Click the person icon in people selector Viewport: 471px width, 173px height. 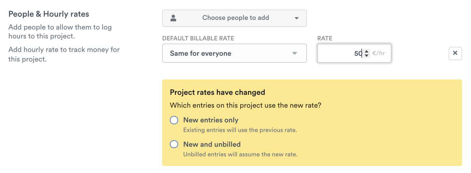(173, 18)
